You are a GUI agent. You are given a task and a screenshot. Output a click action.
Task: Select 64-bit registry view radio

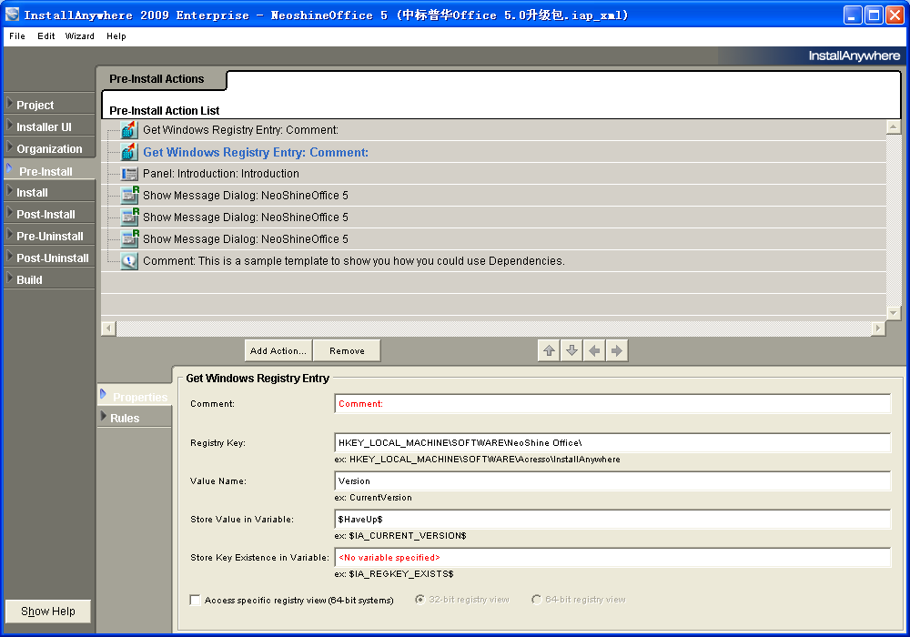(x=536, y=600)
